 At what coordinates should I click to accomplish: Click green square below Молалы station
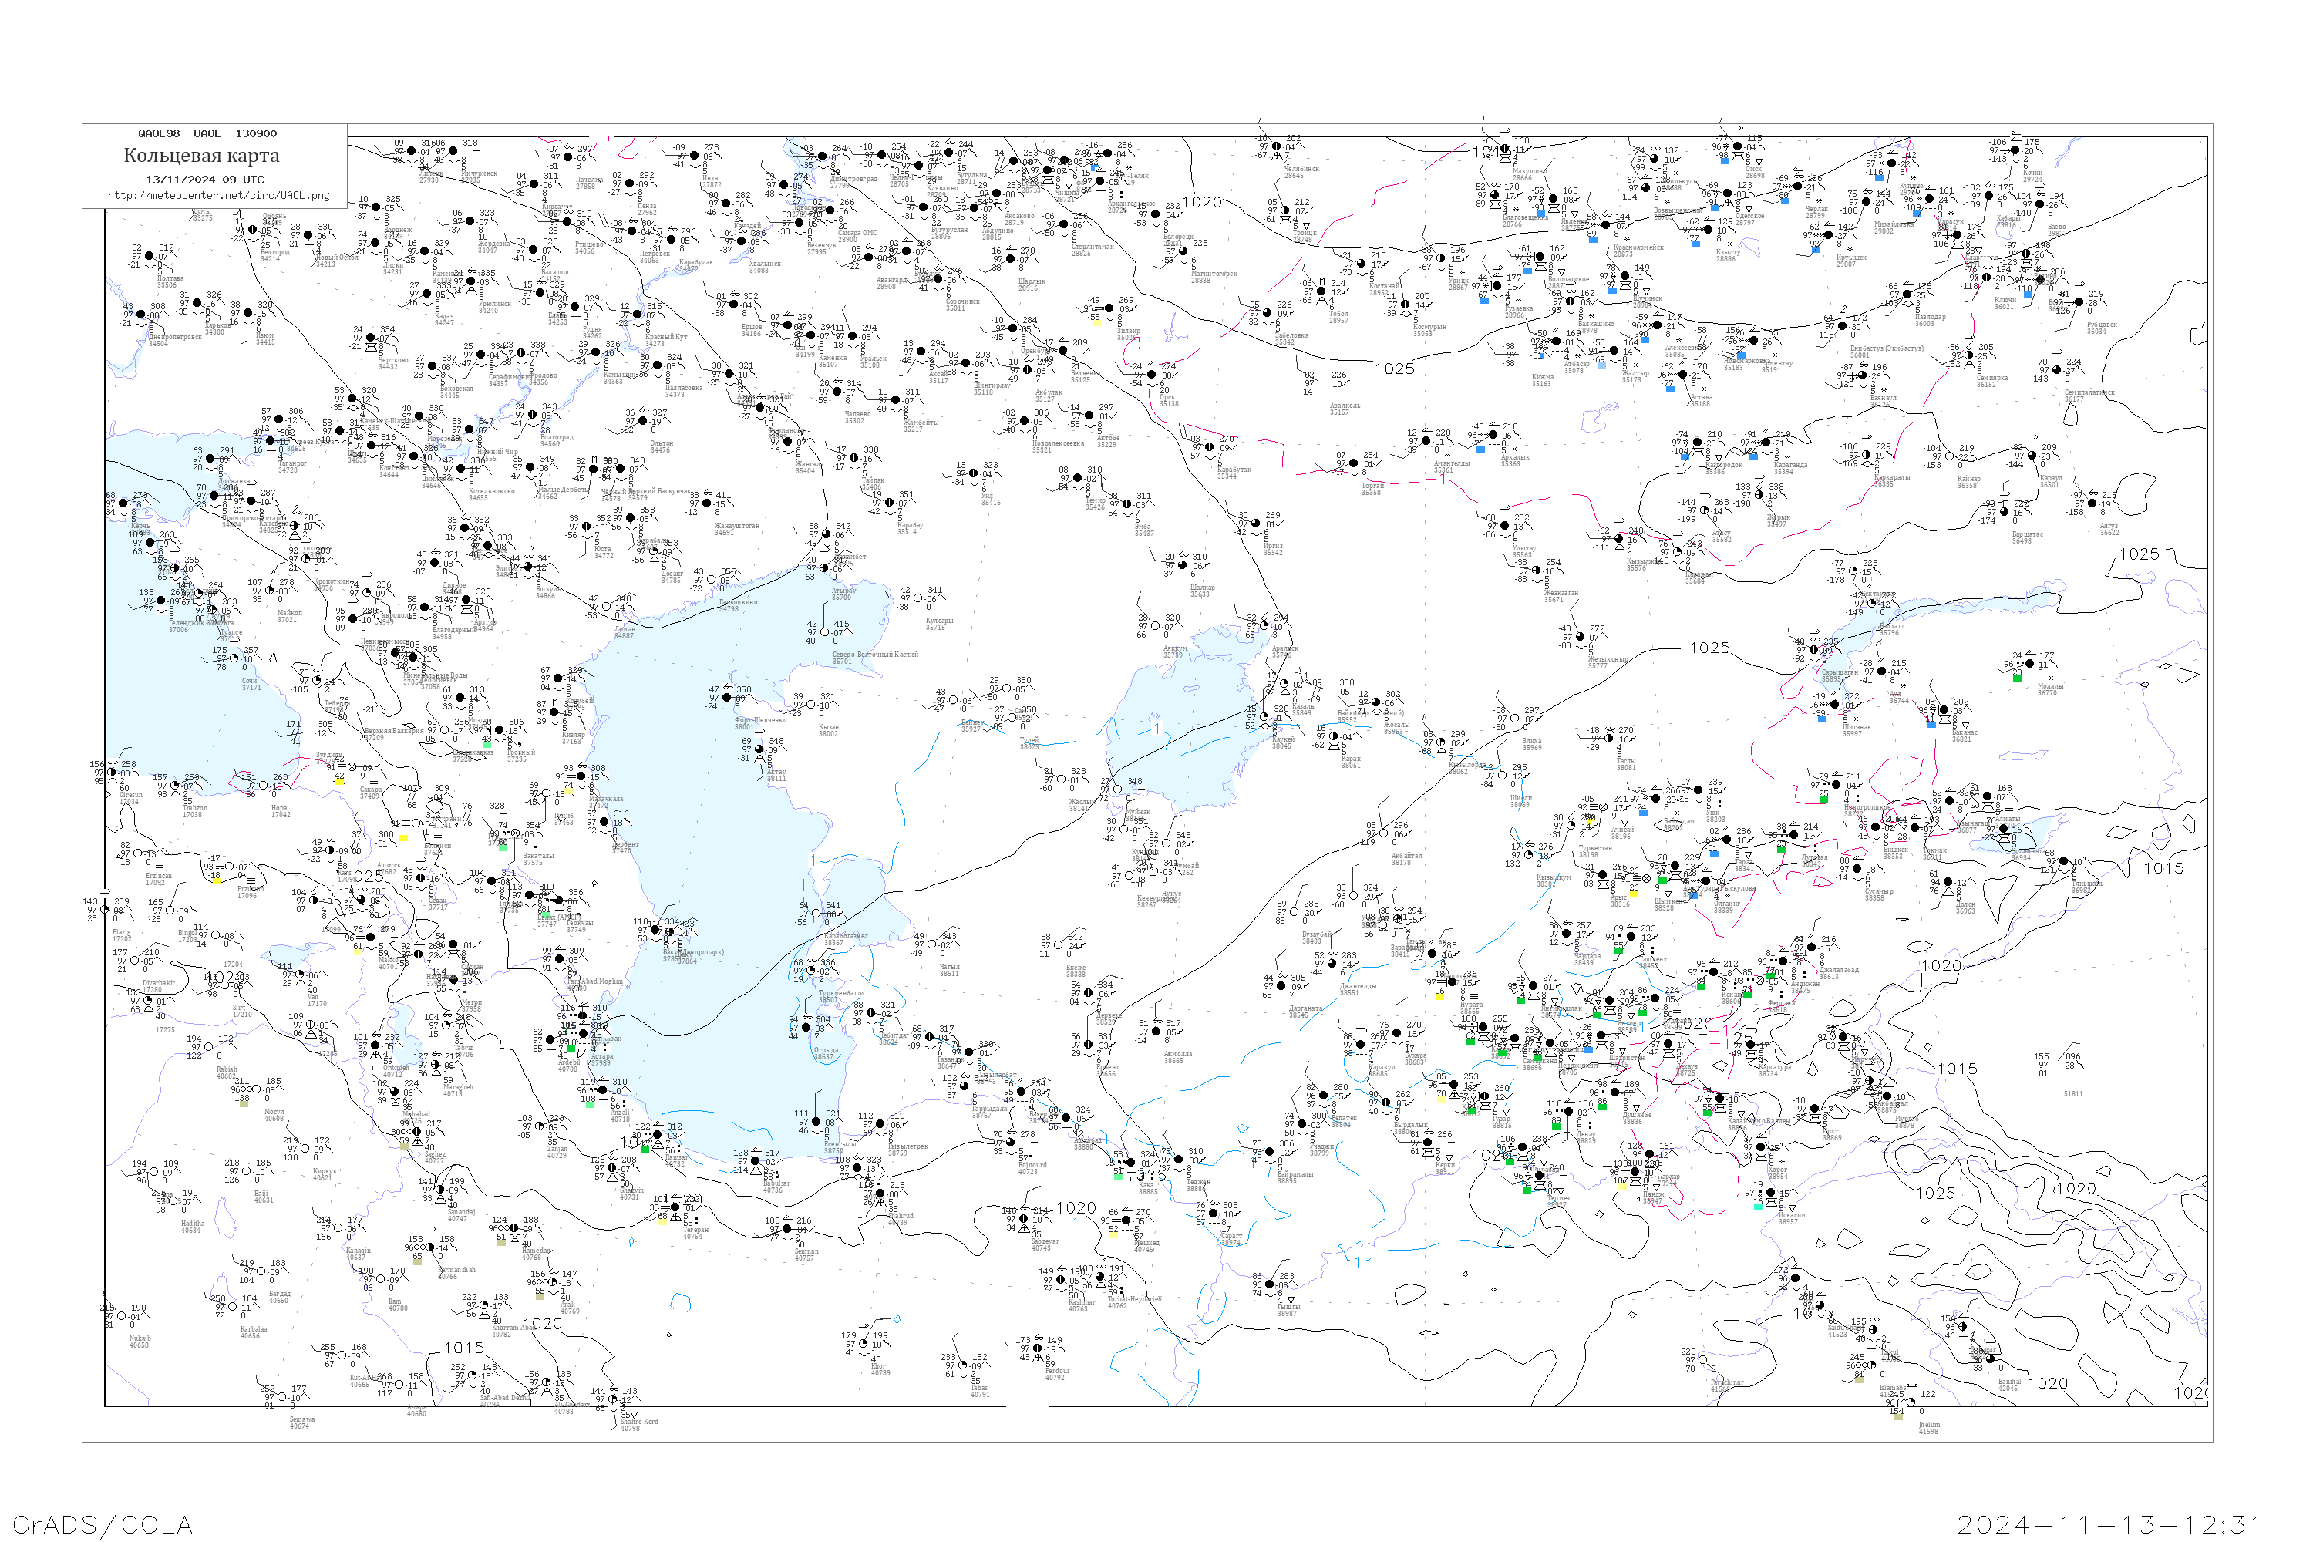[x=2017, y=678]
